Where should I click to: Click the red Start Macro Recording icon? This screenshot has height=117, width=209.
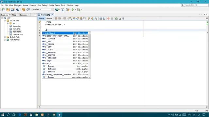click(108, 19)
